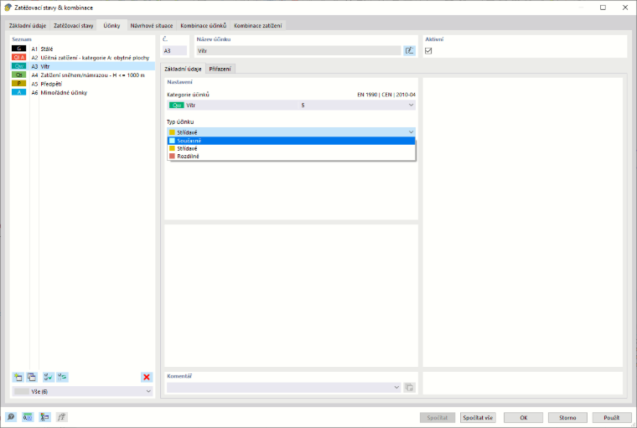Click the comment library icon next to Komentář

(x=410, y=388)
